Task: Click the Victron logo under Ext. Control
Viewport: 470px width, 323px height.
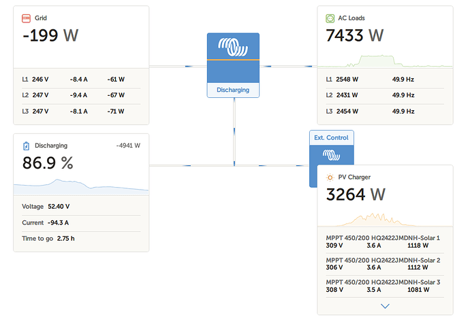Action: click(331, 155)
